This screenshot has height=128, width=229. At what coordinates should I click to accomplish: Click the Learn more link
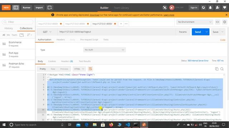point(169,15)
